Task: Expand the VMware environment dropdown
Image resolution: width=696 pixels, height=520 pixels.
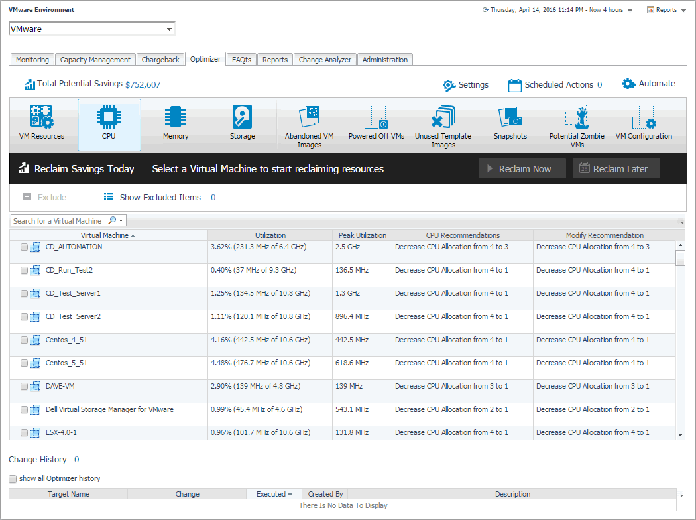Action: (170, 29)
